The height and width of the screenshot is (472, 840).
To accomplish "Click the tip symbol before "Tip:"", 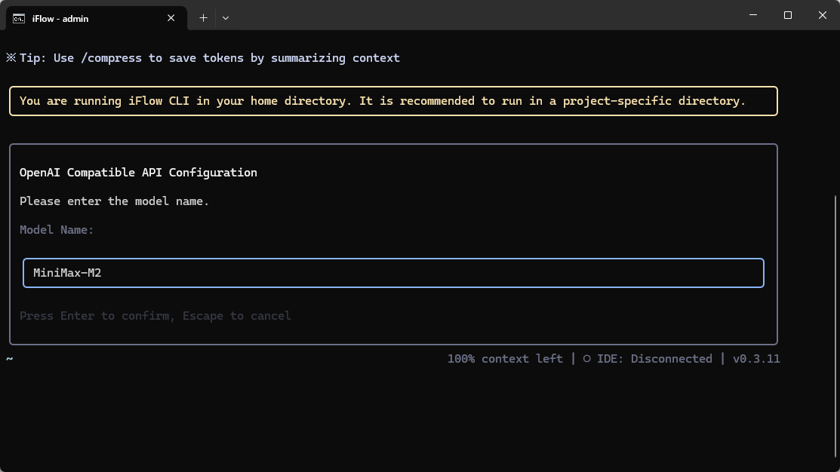I will tap(11, 58).
